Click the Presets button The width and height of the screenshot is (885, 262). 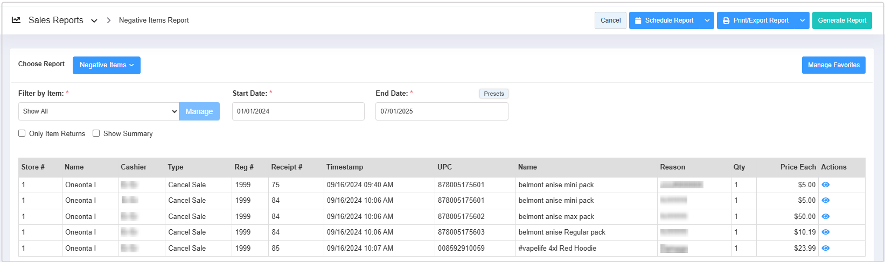point(493,94)
